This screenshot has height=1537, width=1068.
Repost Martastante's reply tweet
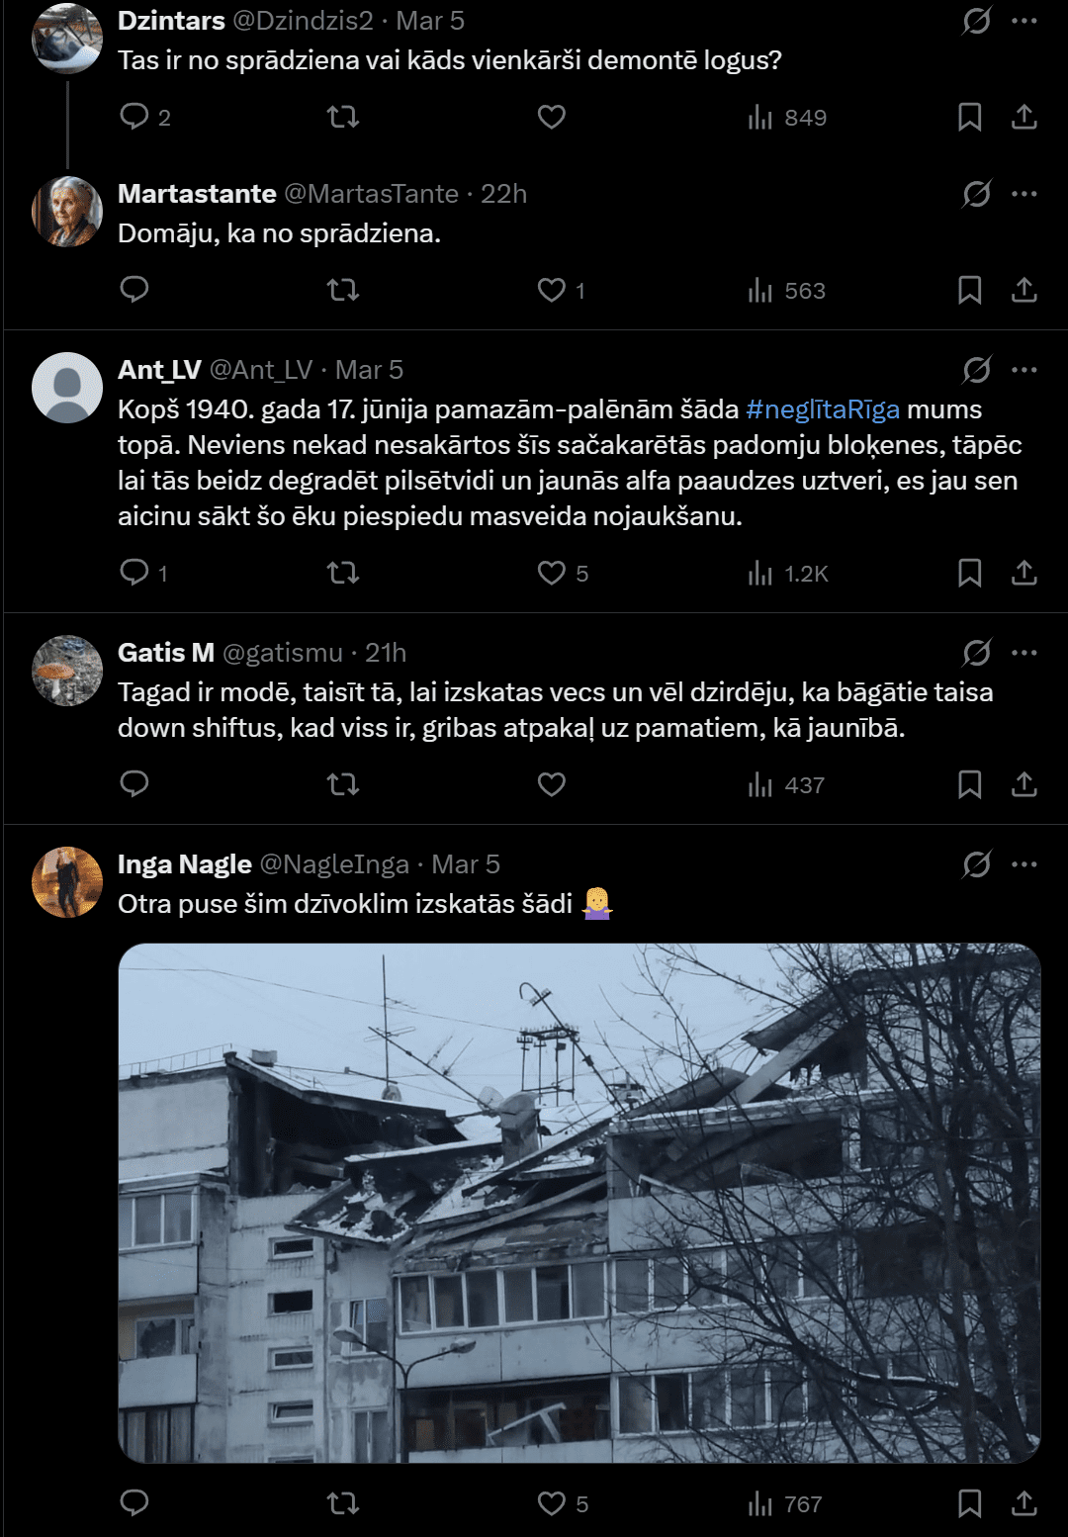click(x=342, y=290)
